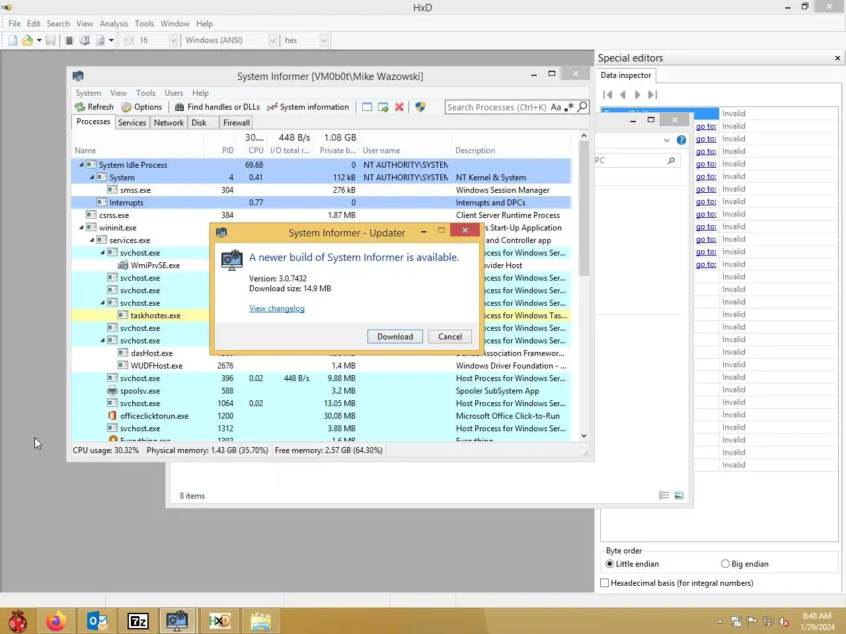This screenshot has width=846, height=634.
Task: Collapse the System Idle Process tree node
Action: point(81,165)
